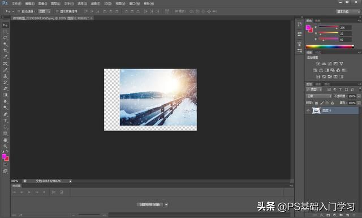The height and width of the screenshot is (218, 362).
Task: Add Invert adjustment icon
Action: 318,76
